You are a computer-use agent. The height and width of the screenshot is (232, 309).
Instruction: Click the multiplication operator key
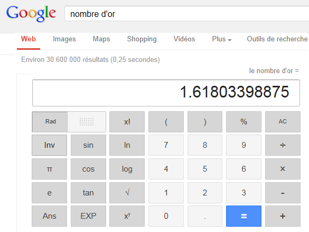click(x=283, y=169)
